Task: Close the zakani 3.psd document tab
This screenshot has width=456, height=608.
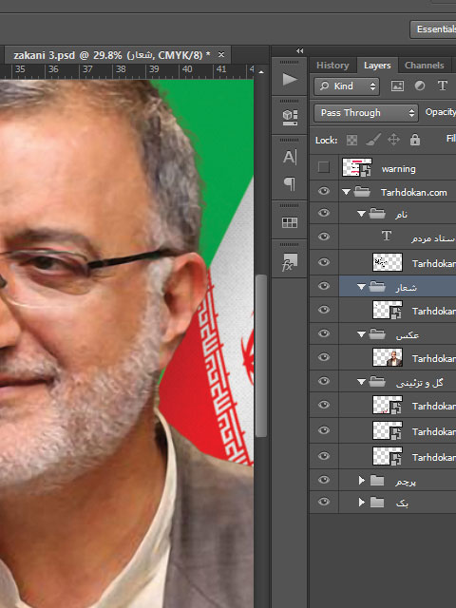Action: [221, 55]
